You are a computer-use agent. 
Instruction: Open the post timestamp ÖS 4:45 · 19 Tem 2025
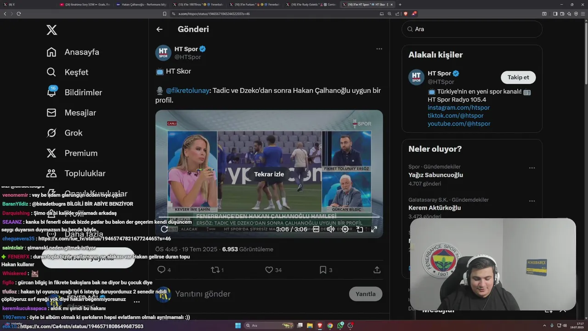click(x=186, y=249)
